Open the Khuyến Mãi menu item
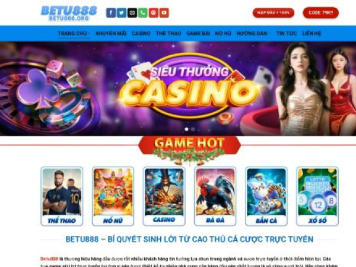The height and width of the screenshot is (267, 356). tap(111, 33)
